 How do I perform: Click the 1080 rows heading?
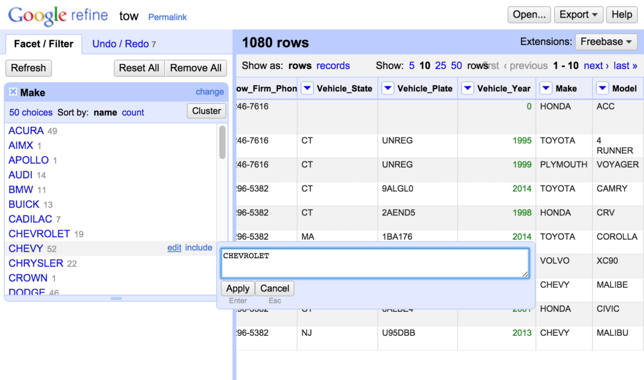pyautogui.click(x=275, y=42)
